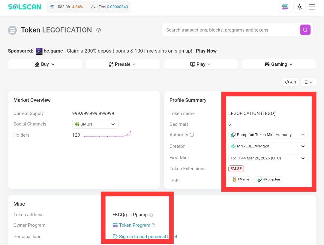Image resolution: width=324 pixels, height=245 pixels.
Task: Click the Solana price $83.38 indicator
Action: [64, 7]
